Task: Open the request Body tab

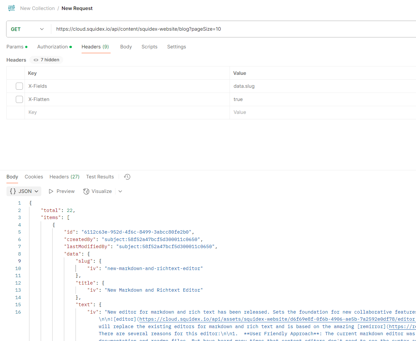Action: [126, 47]
